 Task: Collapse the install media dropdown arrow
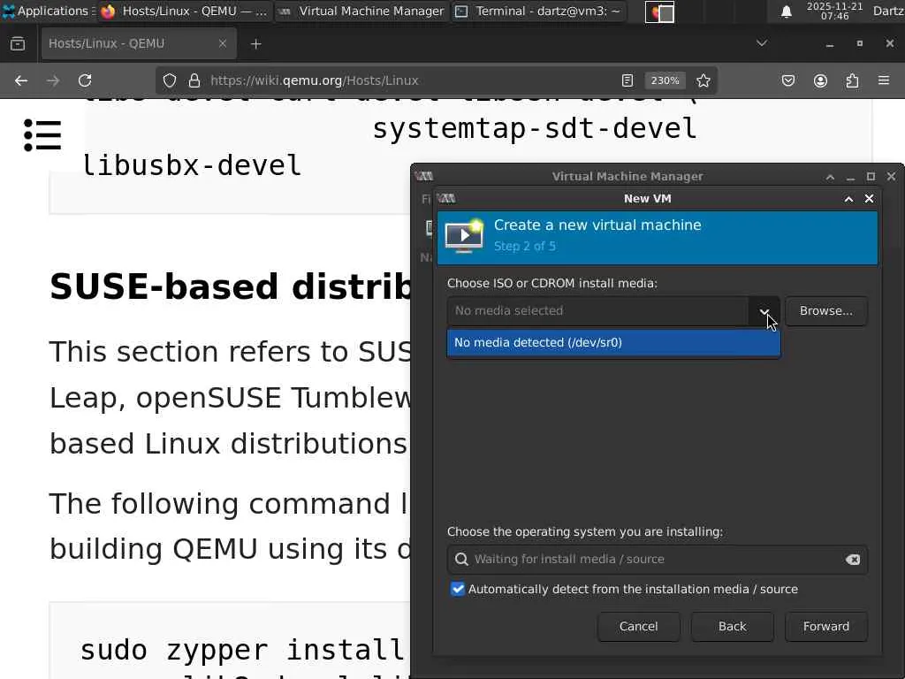coord(764,311)
